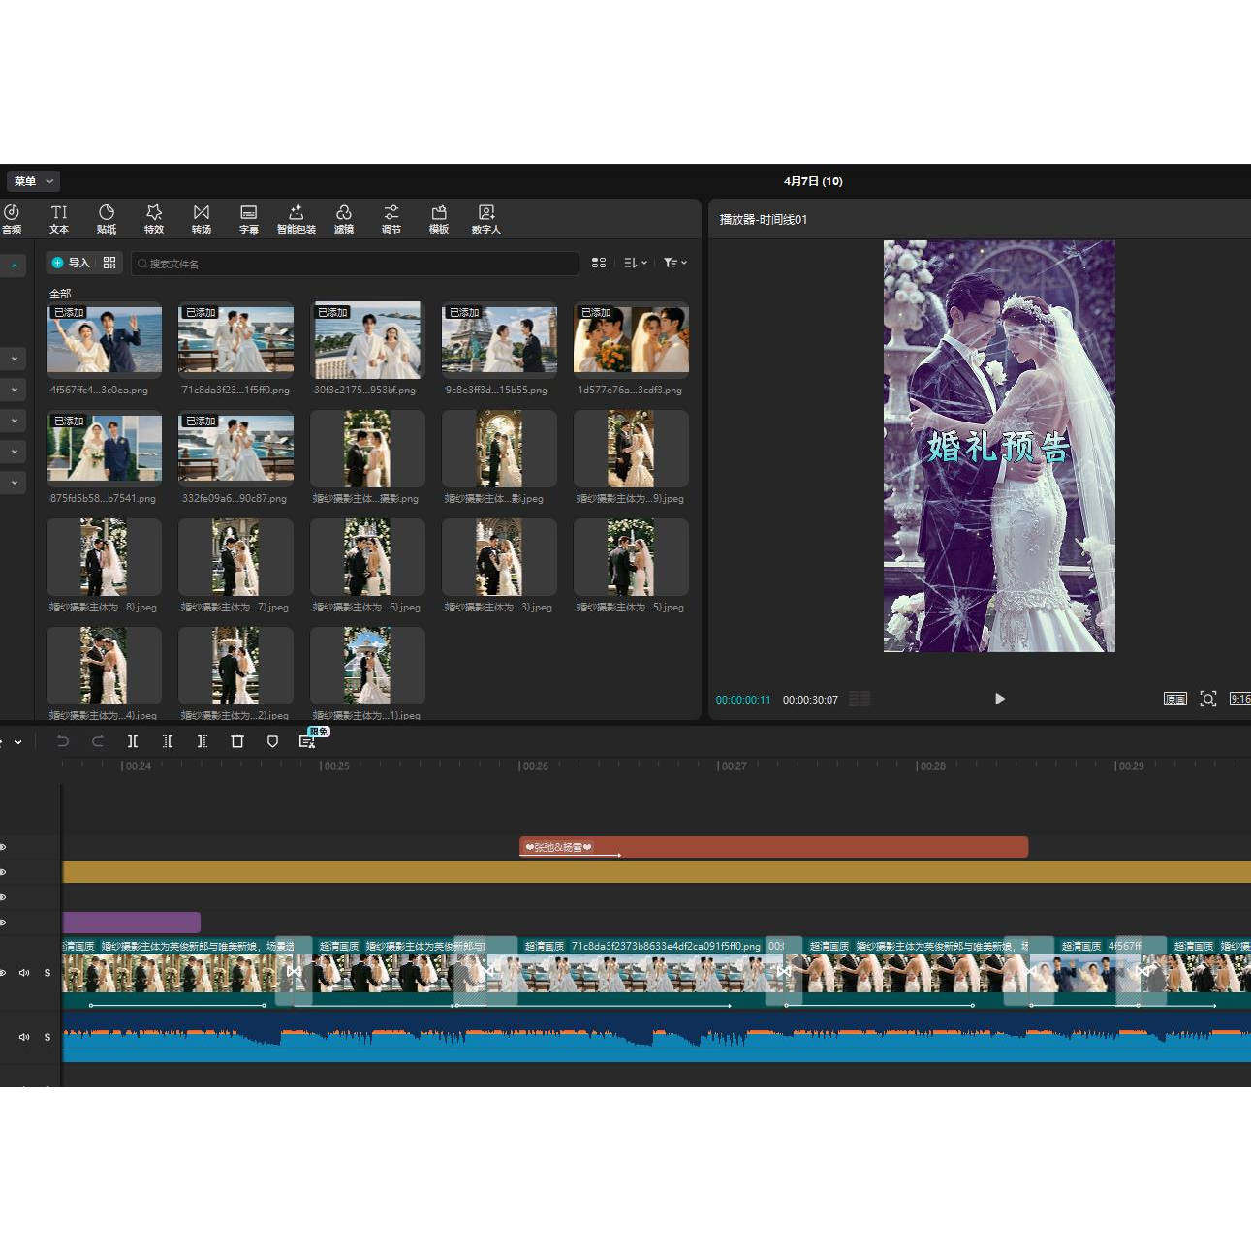Viewport: 1251px width, 1251px height.
Task: Undo the last timeline action
Action: coord(63,741)
